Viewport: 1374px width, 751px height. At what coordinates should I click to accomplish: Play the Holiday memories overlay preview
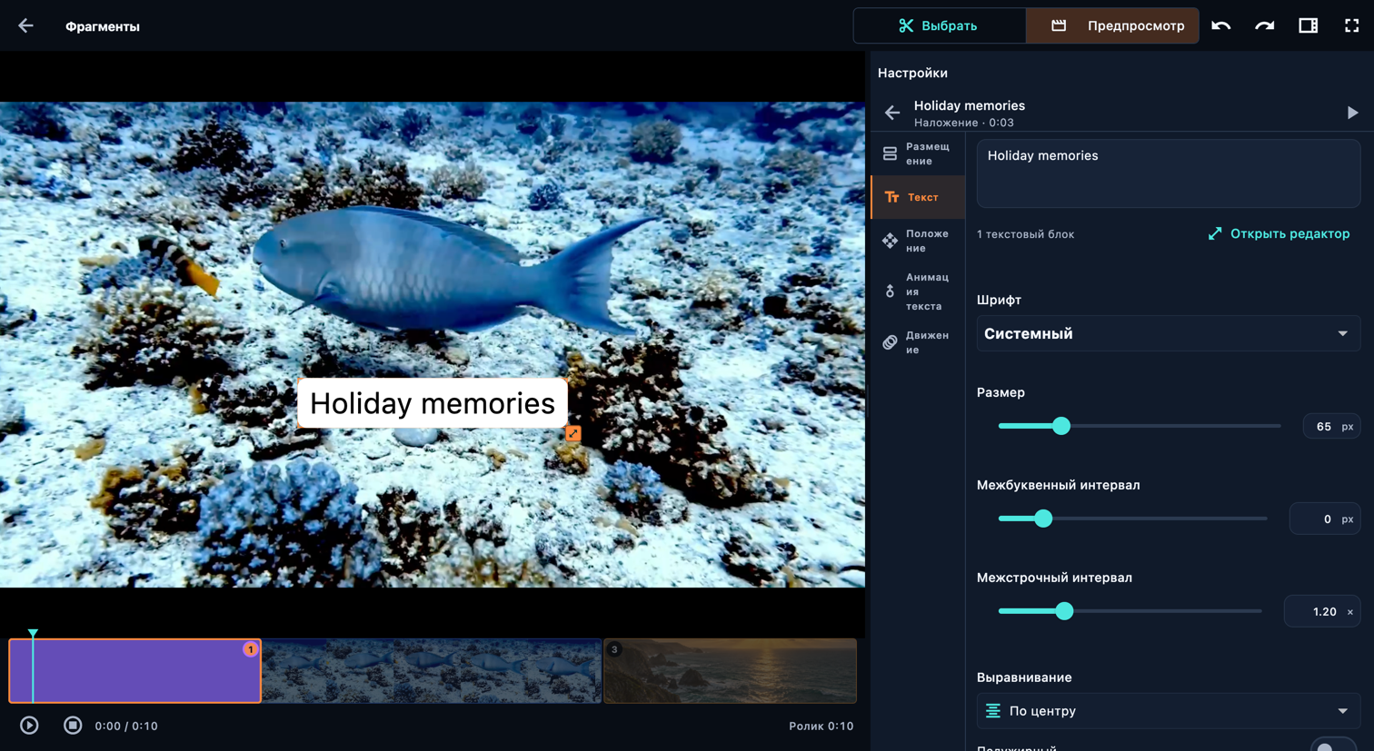1352,113
